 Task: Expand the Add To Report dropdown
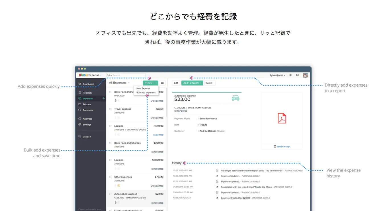[200, 83]
